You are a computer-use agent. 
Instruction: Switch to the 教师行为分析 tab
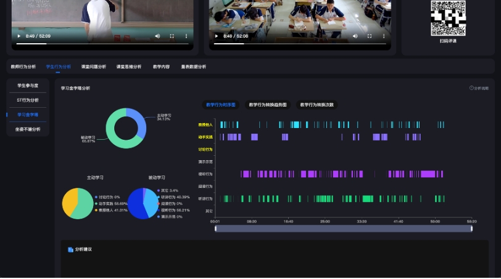[23, 67]
